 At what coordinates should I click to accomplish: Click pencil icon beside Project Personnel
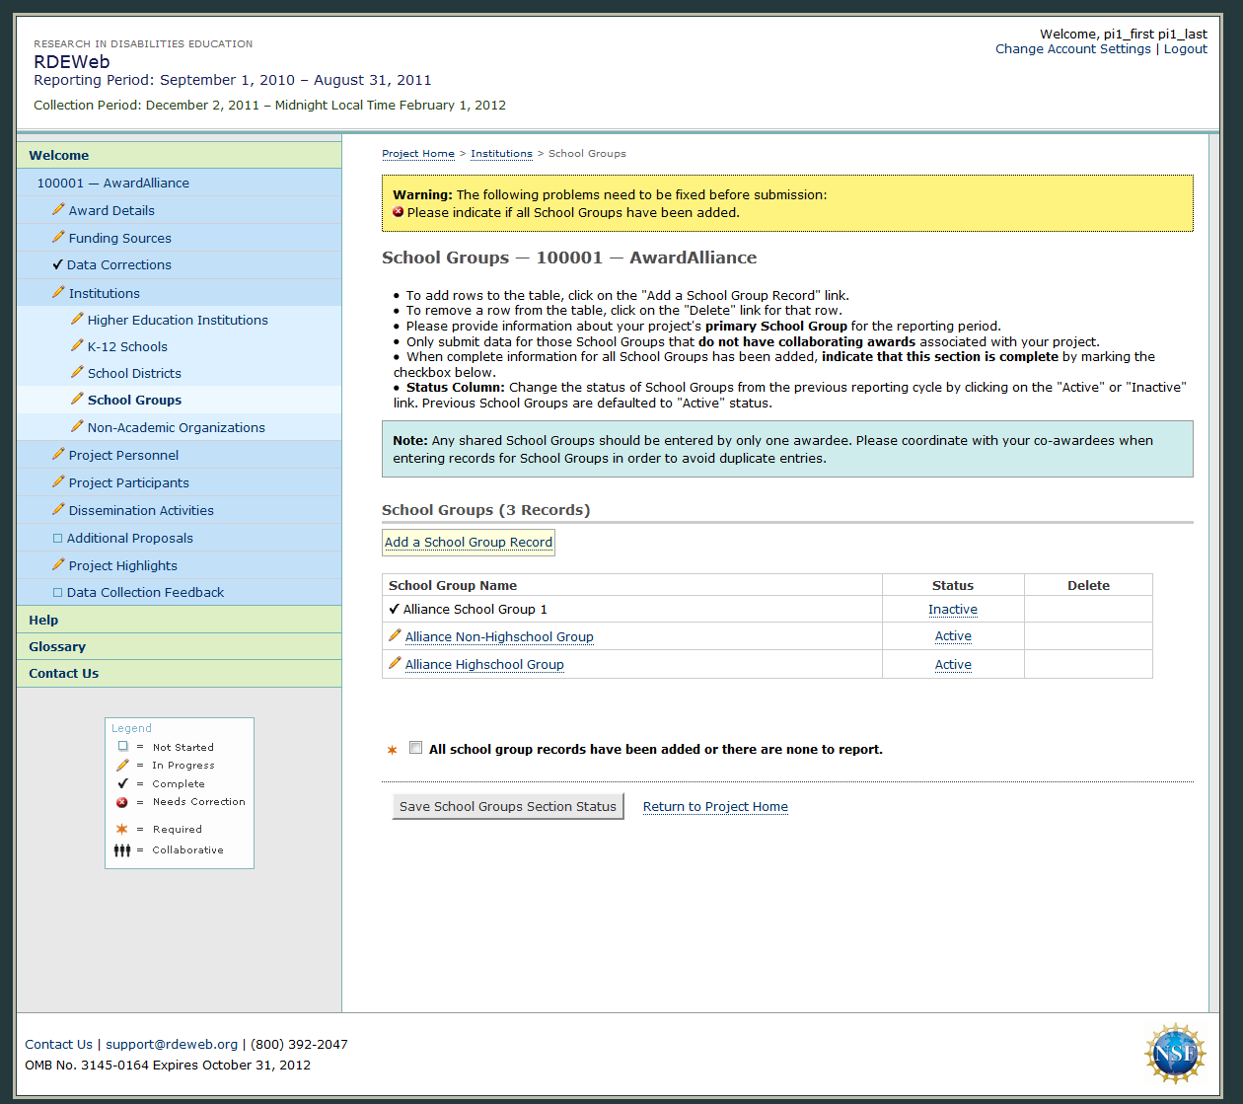[x=58, y=454]
